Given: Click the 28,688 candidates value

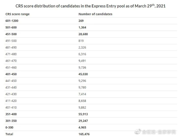Looking at the screenshot, I should pos(83,34).
